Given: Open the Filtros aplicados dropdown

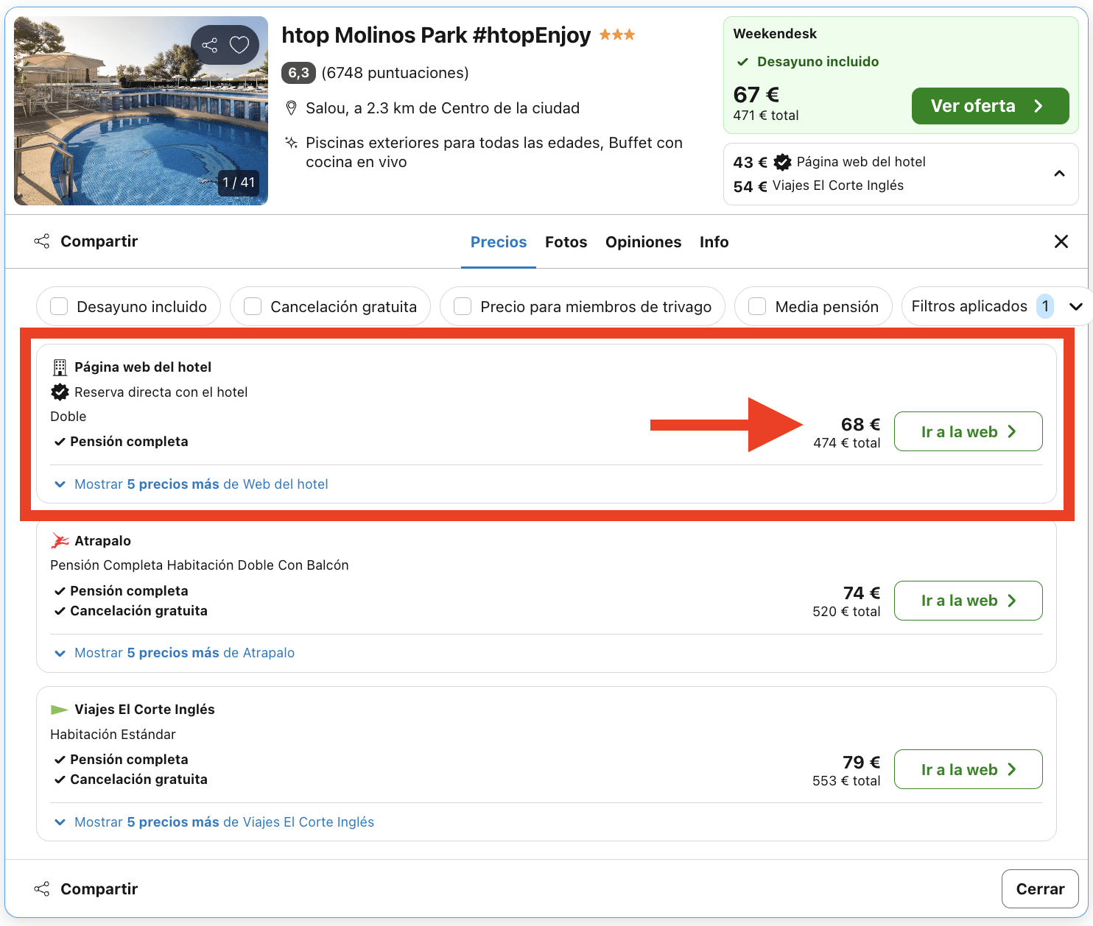Looking at the screenshot, I should coord(1077,306).
